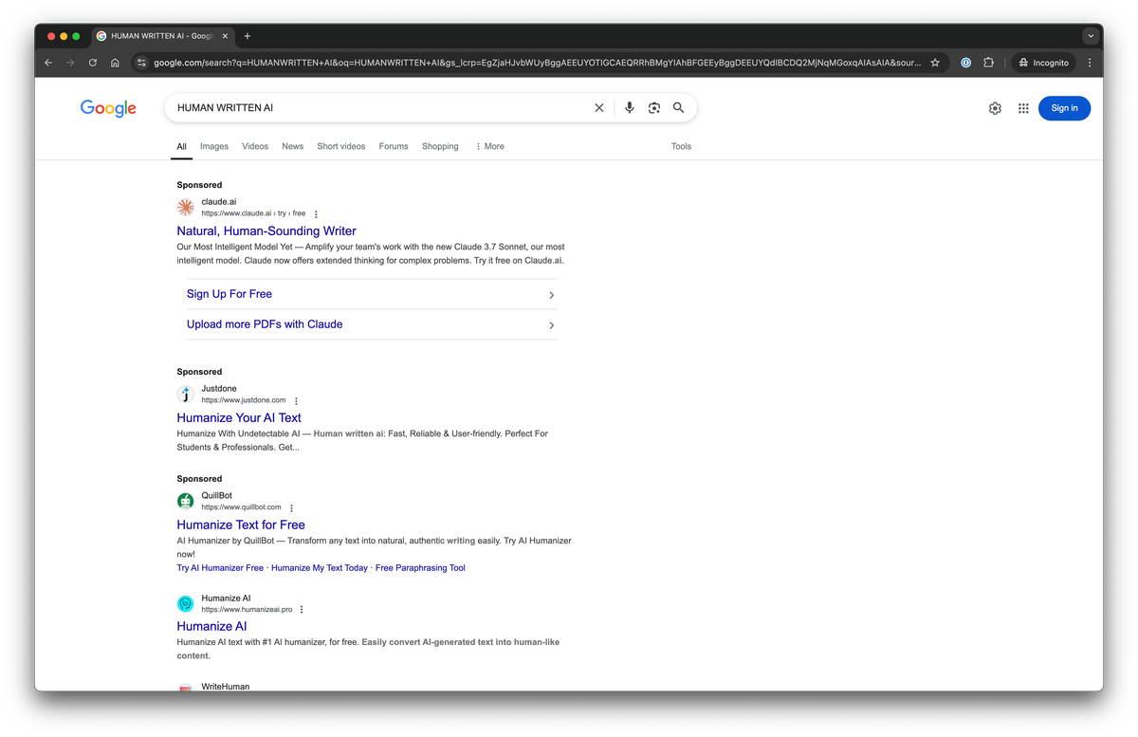Click the Sign in button
This screenshot has width=1138, height=737.
[1064, 108]
